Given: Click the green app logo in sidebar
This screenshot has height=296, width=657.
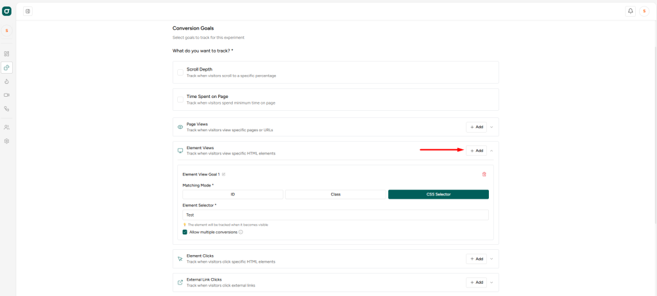Looking at the screenshot, I should tap(6, 12).
